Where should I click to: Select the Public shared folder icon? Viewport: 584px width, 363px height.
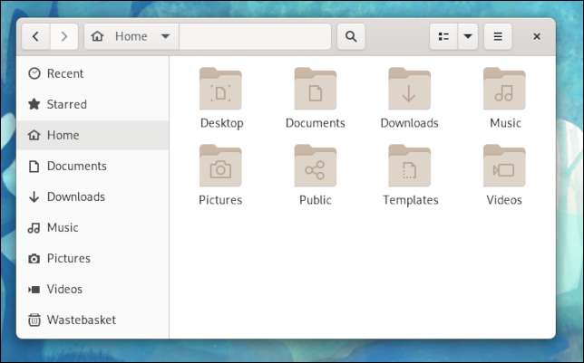[x=315, y=167]
